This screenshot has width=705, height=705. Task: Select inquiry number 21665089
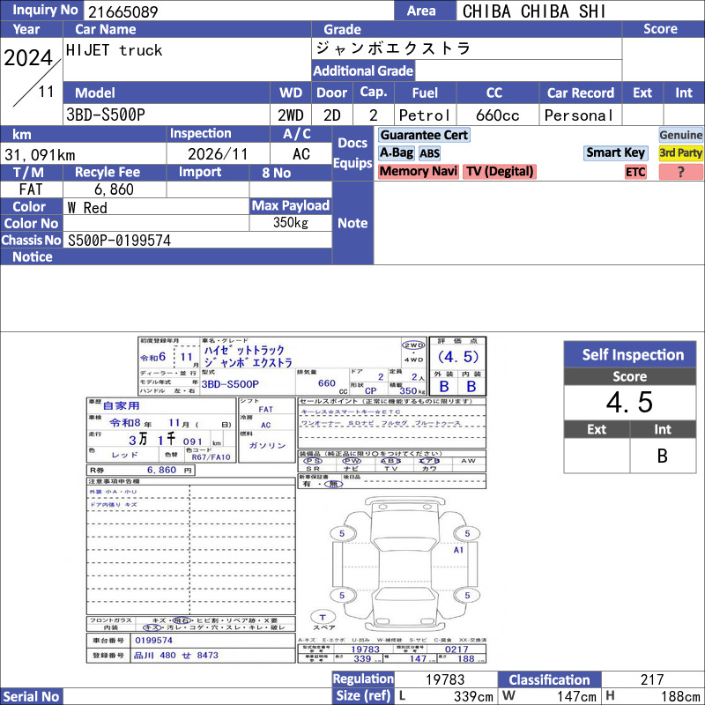coord(122,11)
